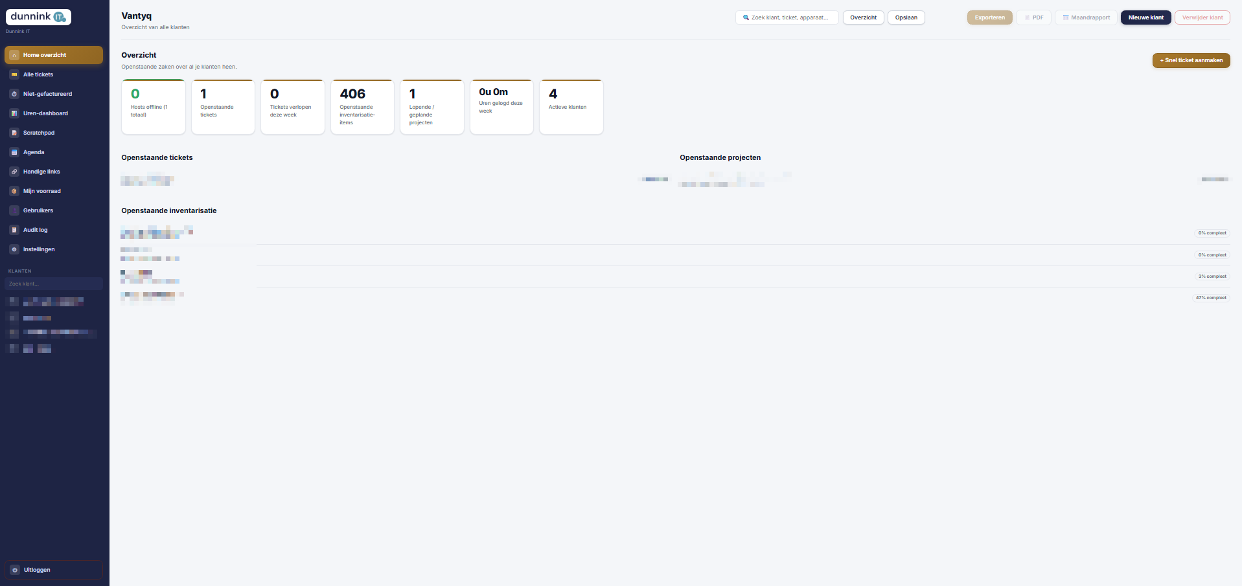This screenshot has height=586, width=1242.
Task: Click the PDF button
Action: click(x=1033, y=17)
